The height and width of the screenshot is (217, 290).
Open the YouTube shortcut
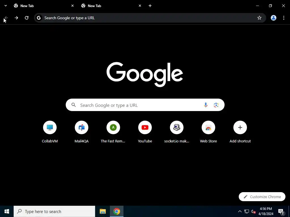point(145,132)
